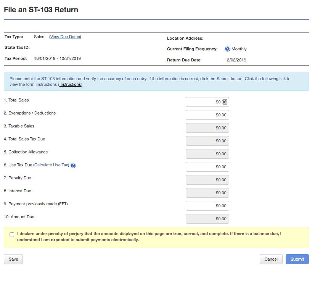Click the Cancel button

click(x=271, y=259)
